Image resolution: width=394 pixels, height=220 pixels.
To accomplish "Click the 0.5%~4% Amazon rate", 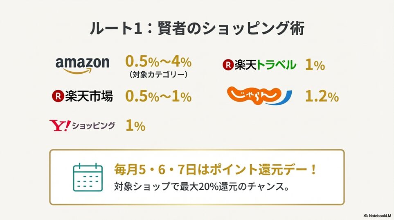I will coord(158,62).
